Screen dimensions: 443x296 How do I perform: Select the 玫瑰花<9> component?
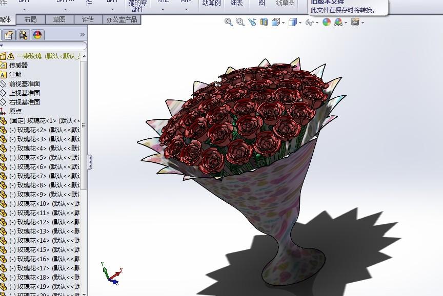[45, 195]
